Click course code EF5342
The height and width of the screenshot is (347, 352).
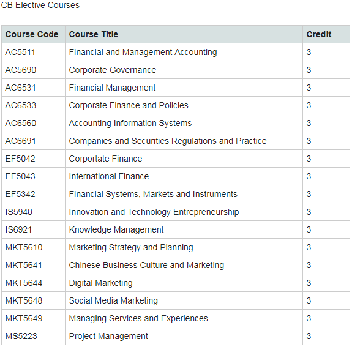click(x=20, y=194)
